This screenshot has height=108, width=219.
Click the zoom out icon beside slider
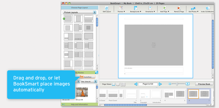coord(170,84)
